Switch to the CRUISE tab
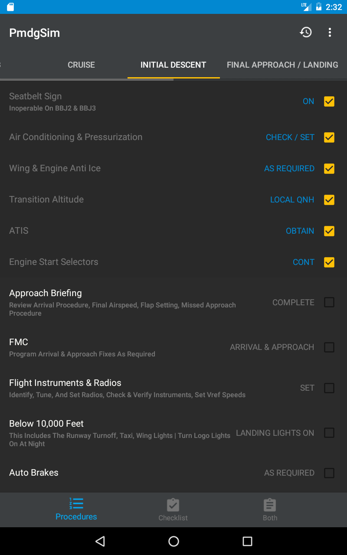 [x=81, y=65]
